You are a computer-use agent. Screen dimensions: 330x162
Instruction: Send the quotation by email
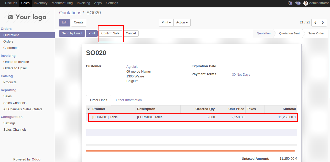point(72,33)
